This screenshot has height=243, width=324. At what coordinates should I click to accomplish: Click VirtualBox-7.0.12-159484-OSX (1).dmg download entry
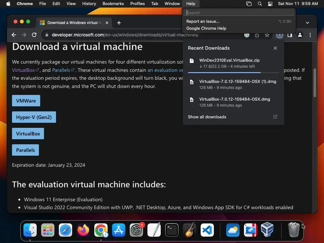[x=233, y=84]
